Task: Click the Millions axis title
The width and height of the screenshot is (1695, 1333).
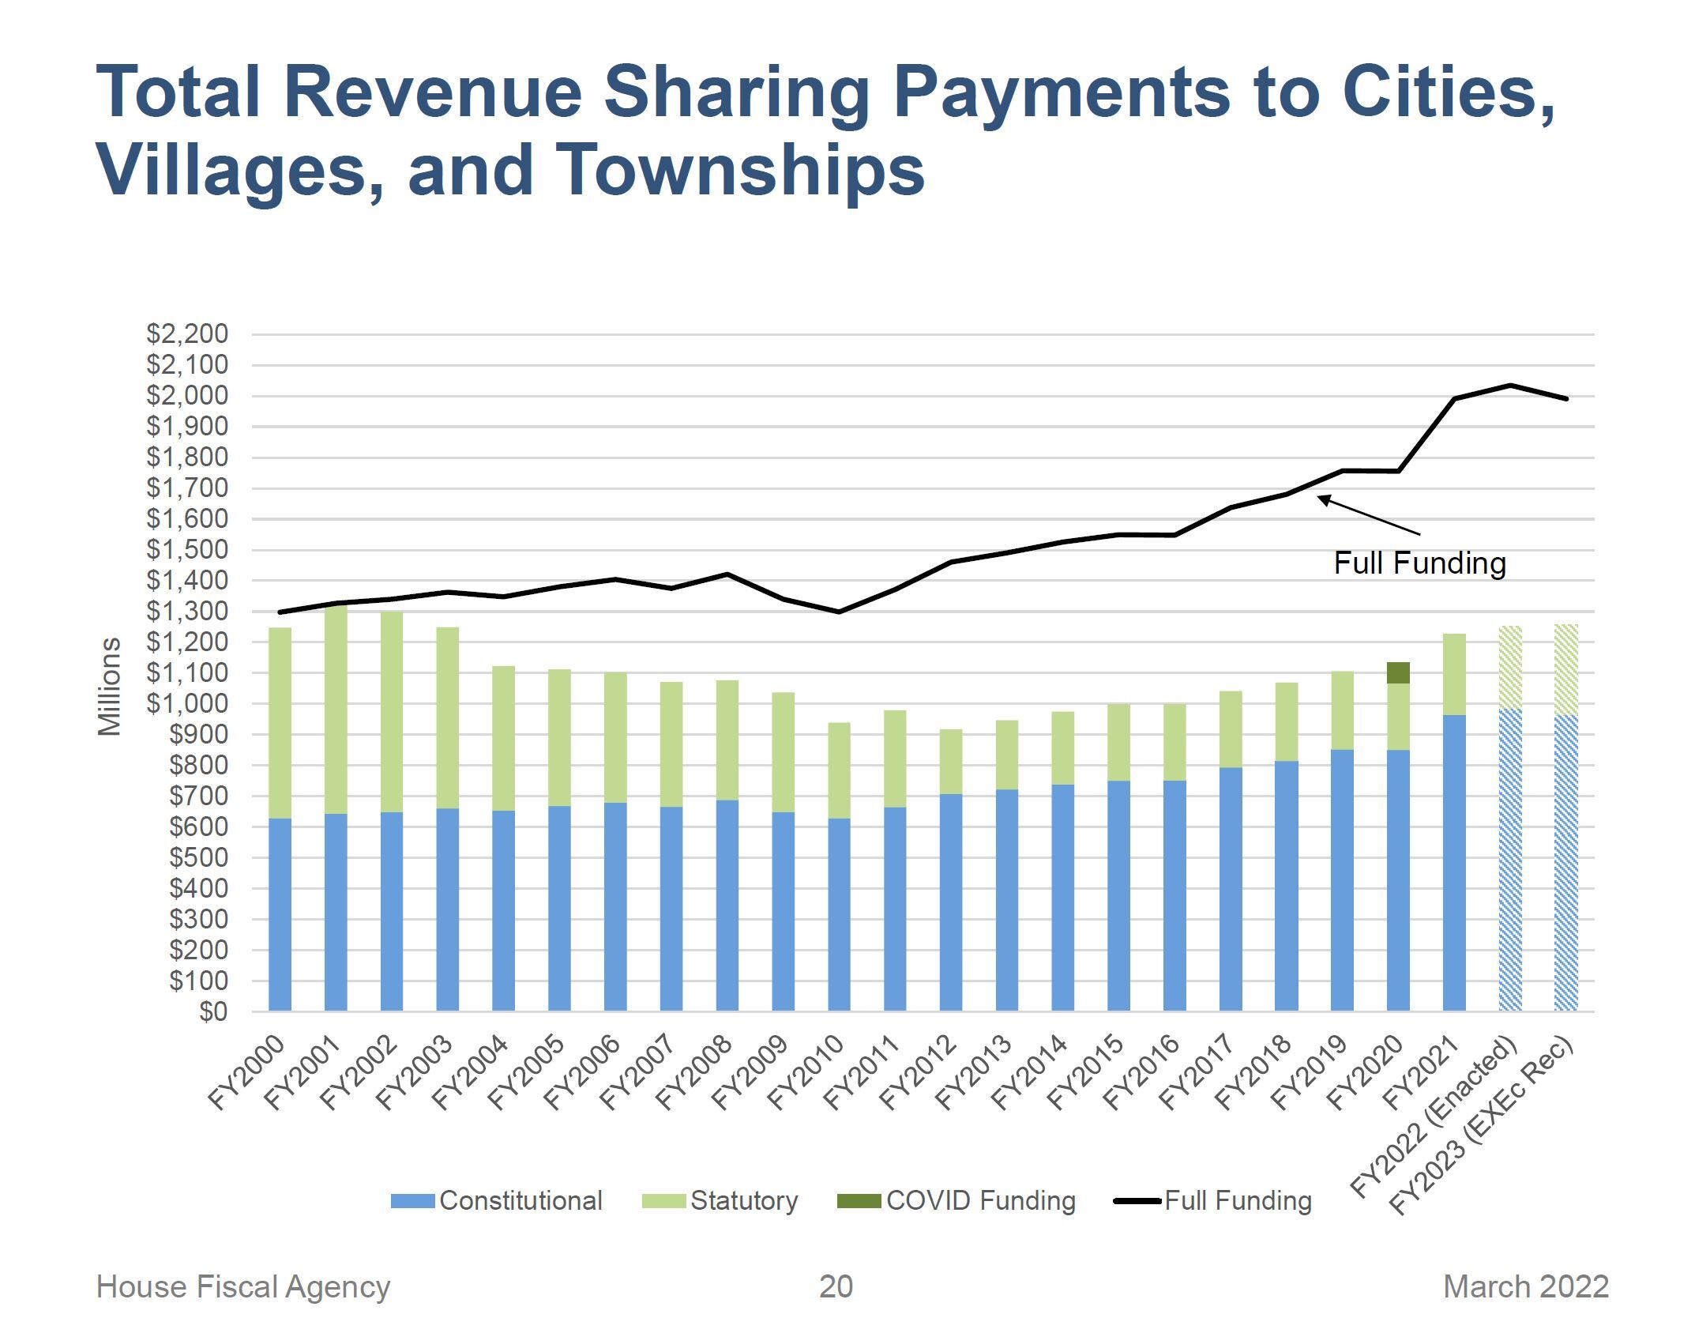Action: [x=111, y=686]
